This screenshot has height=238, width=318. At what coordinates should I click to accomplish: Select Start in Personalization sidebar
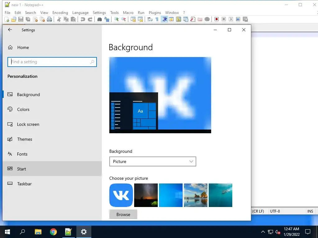click(x=52, y=169)
